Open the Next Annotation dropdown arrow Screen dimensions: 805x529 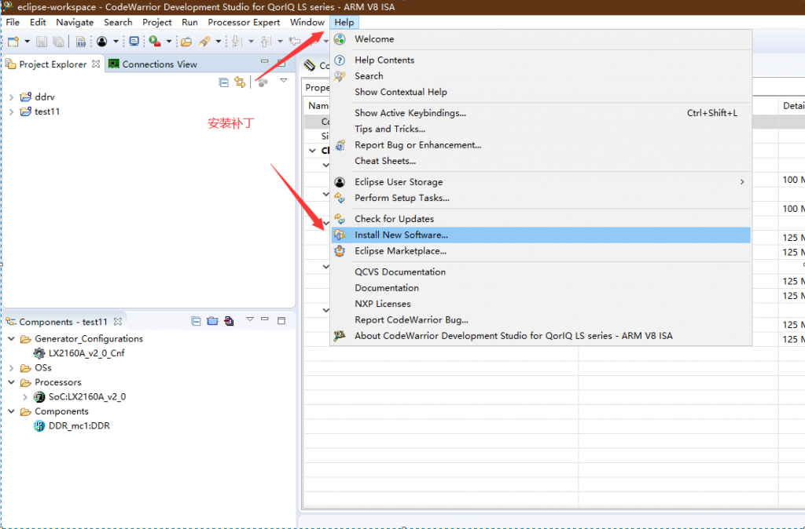[x=251, y=42]
